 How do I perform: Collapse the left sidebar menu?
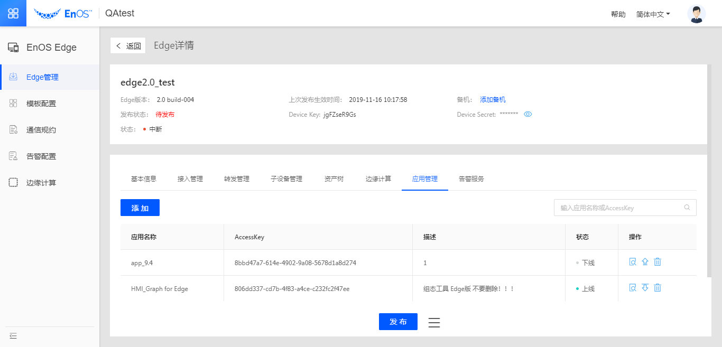click(x=13, y=336)
